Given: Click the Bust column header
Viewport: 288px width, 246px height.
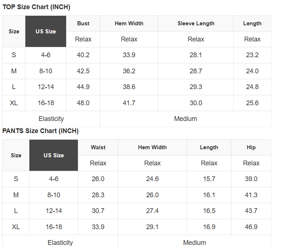Looking at the screenshot, I should 83,23.
